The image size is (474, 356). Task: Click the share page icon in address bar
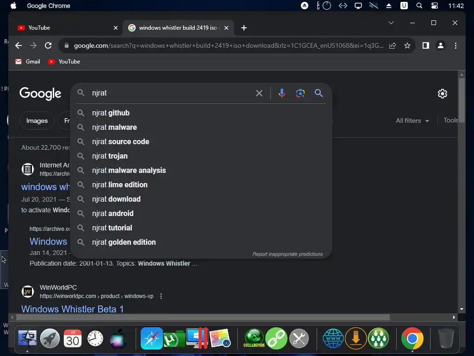[393, 46]
